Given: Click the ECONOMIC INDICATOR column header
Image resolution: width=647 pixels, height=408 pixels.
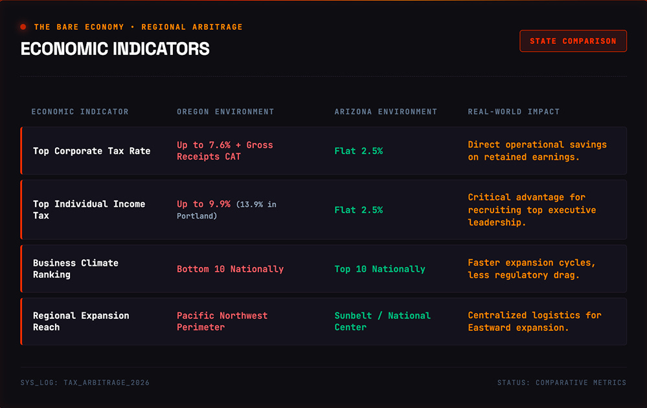Looking at the screenshot, I should (80, 112).
